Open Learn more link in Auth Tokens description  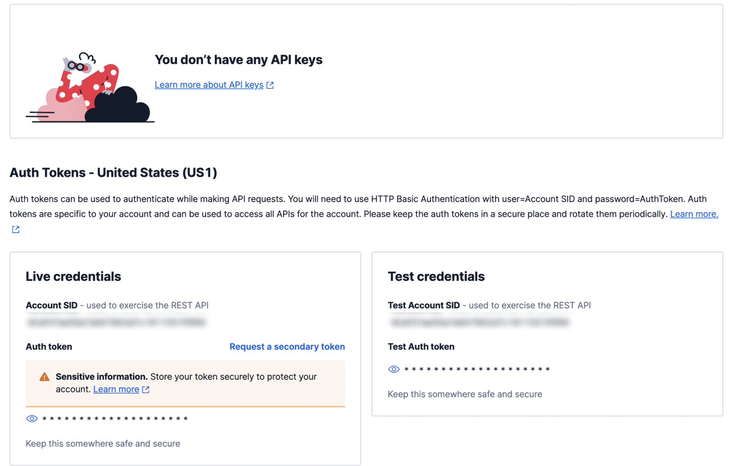694,214
